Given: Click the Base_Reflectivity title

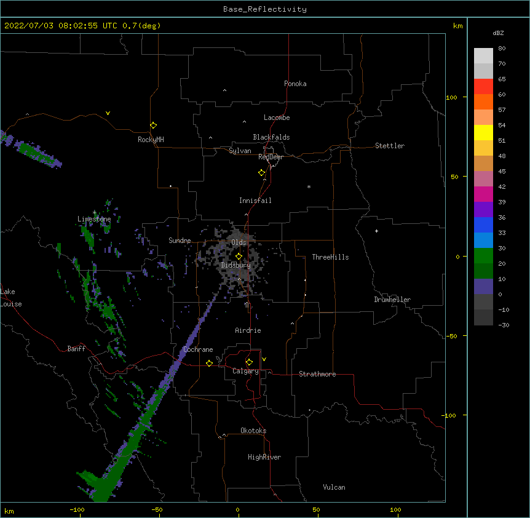Looking at the screenshot, I should click(265, 9).
